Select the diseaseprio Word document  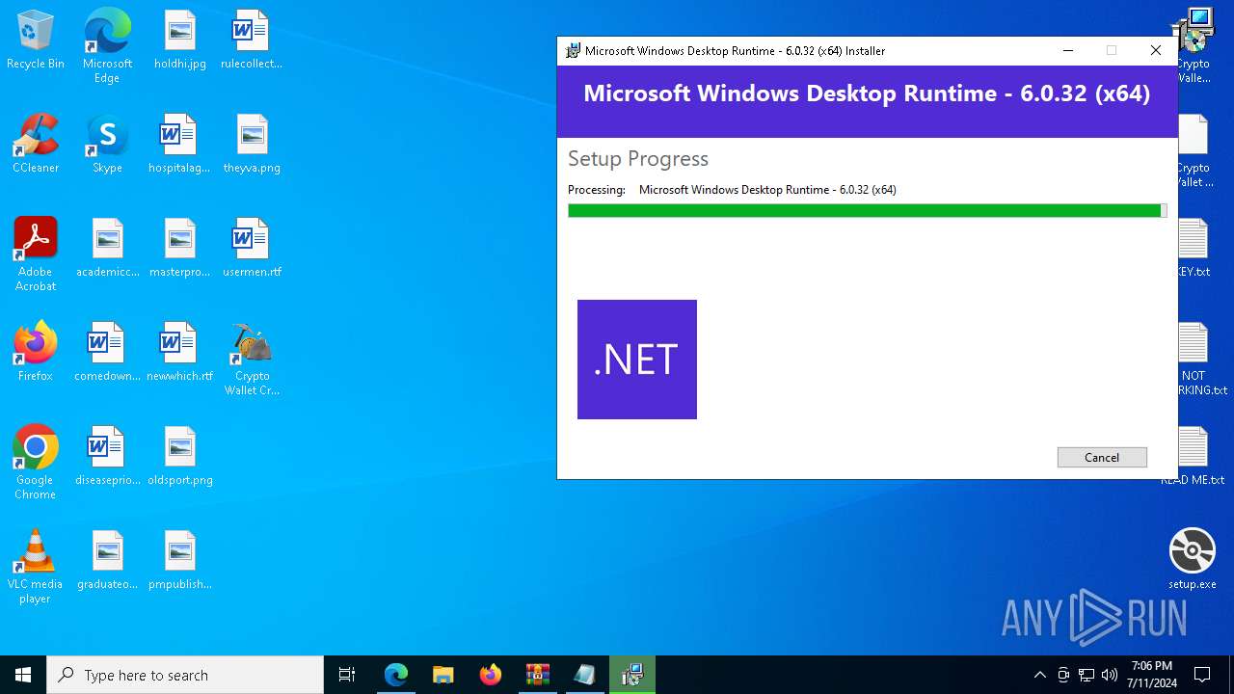[x=107, y=457]
